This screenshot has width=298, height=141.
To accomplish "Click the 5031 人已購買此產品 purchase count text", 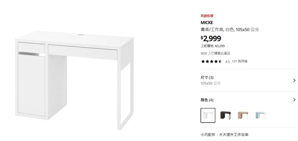I will (x=215, y=53).
